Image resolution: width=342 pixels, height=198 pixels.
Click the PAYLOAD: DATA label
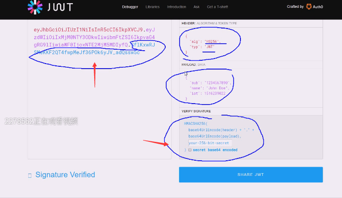coord(193,64)
